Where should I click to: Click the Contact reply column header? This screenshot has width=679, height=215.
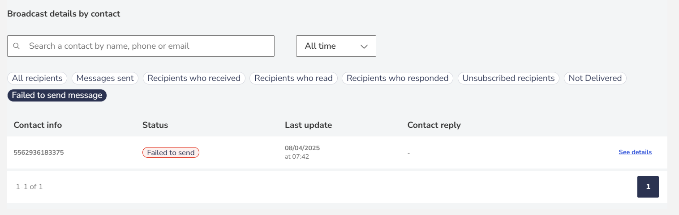click(x=434, y=125)
